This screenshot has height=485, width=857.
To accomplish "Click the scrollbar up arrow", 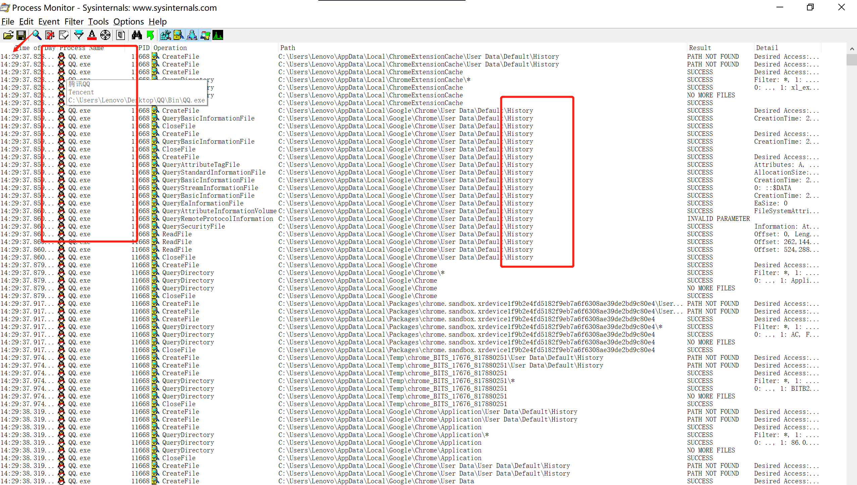I will 852,49.
